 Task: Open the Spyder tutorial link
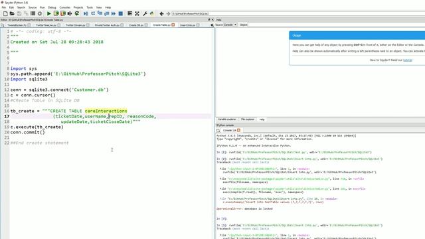click(408, 60)
